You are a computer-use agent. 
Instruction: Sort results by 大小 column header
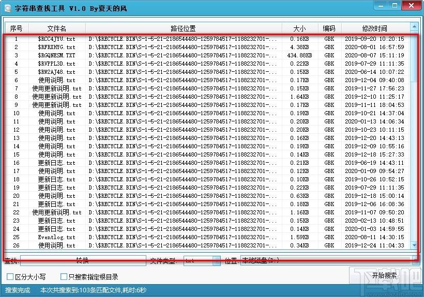pos(299,28)
